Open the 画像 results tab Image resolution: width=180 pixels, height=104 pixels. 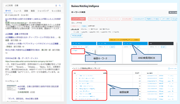pyautogui.click(x=26, y=11)
